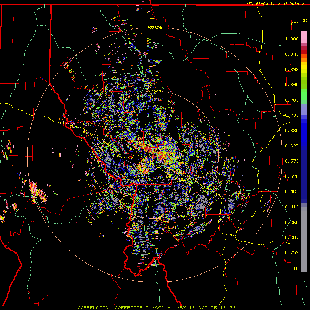Click the 100 NMI range ring label

(x=155, y=27)
